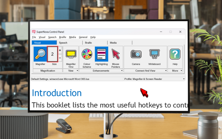
Task: Switch to the Braille tab
Action: tap(95, 43)
